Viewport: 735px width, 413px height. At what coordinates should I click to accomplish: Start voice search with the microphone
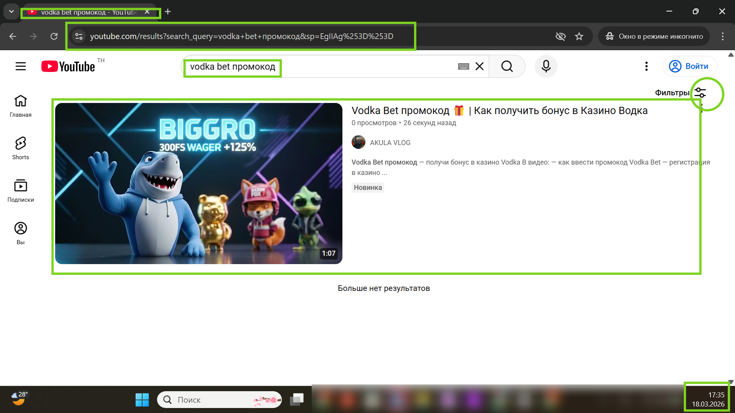tap(546, 66)
